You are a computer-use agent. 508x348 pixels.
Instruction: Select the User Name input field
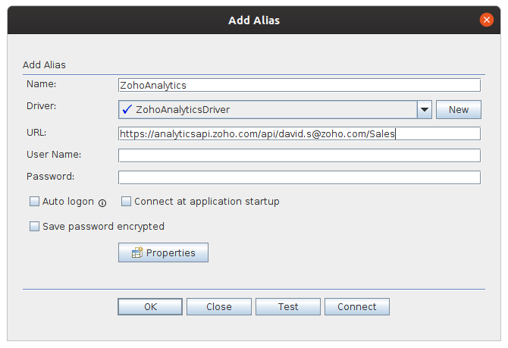(x=299, y=155)
